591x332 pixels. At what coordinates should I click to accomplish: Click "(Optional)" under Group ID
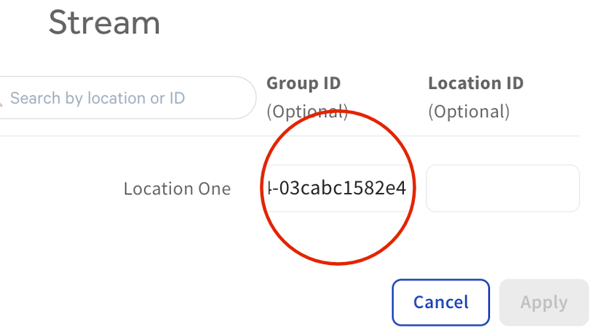[x=306, y=112]
